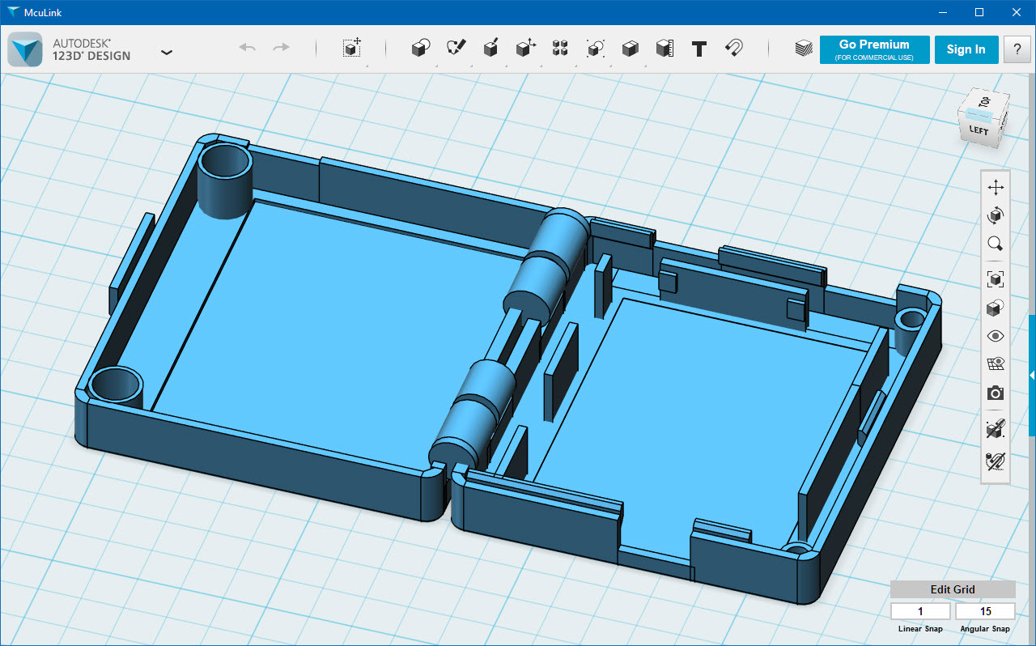1036x646 pixels.
Task: Toggle grid visibility in navigation bar
Action: pyautogui.click(x=996, y=364)
